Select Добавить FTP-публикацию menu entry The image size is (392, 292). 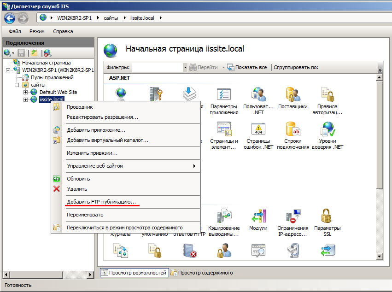pyautogui.click(x=101, y=202)
